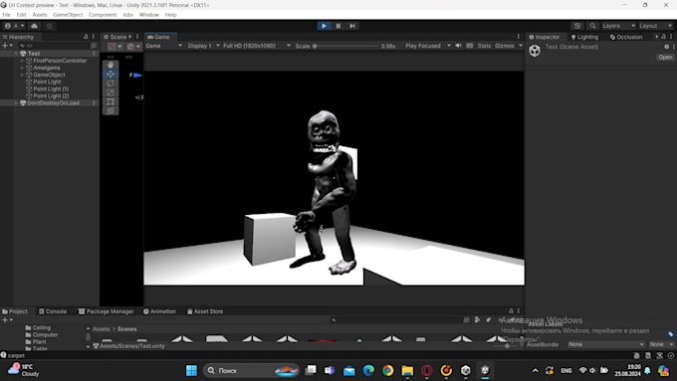Open the account dropdown in top toolbar
This screenshot has width=677, height=381.
pos(15,26)
